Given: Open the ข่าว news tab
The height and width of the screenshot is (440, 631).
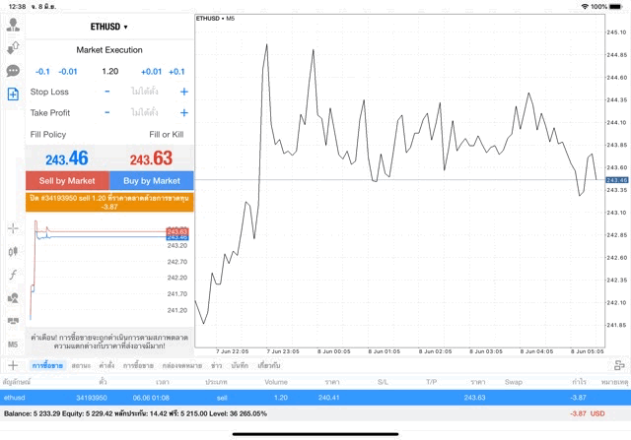Looking at the screenshot, I should (217, 365).
